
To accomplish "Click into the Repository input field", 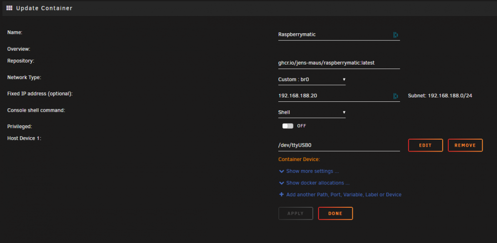I will click(339, 63).
